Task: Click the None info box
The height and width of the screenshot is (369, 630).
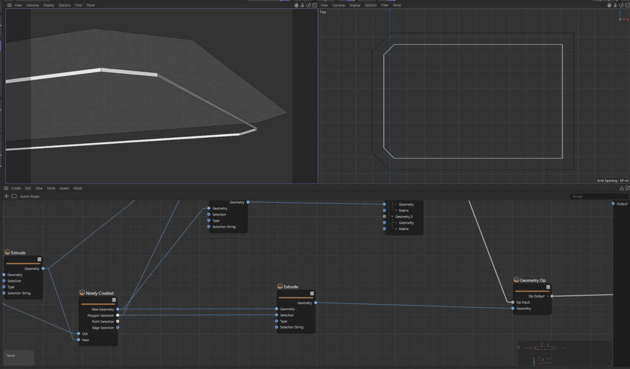Action: coord(19,357)
